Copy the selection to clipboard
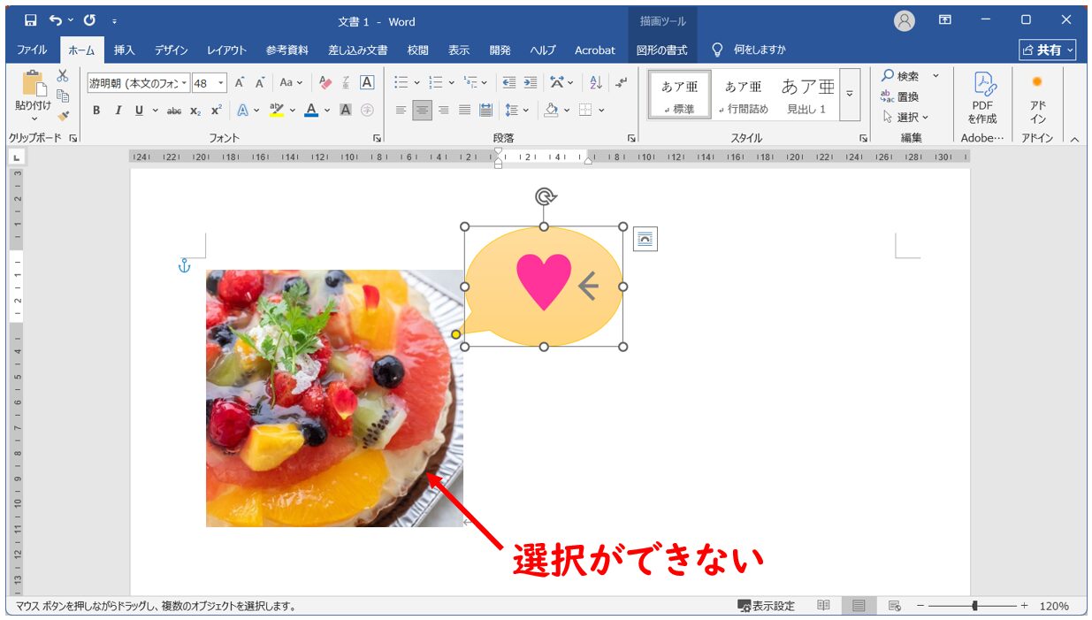Viewport: 1092px width, 620px height. pyautogui.click(x=63, y=96)
